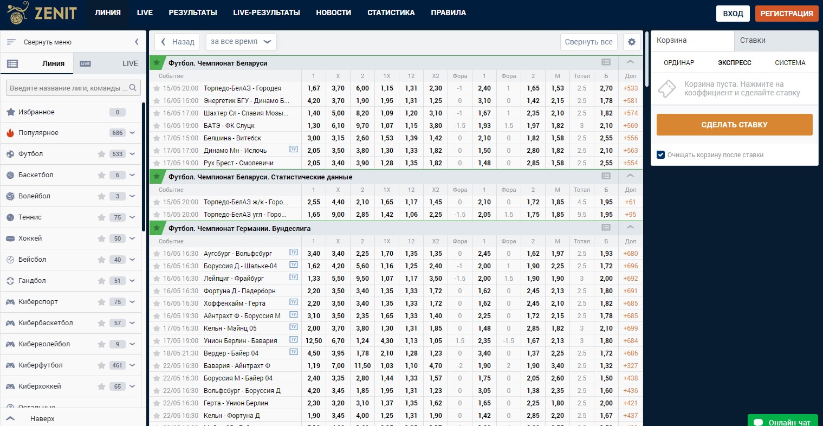Click the Футбол sport icon in the sidebar

pyautogui.click(x=10, y=154)
